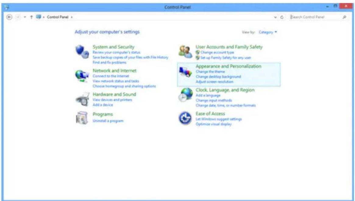Open the User Accounts people icon
355x201 pixels.
(185, 52)
